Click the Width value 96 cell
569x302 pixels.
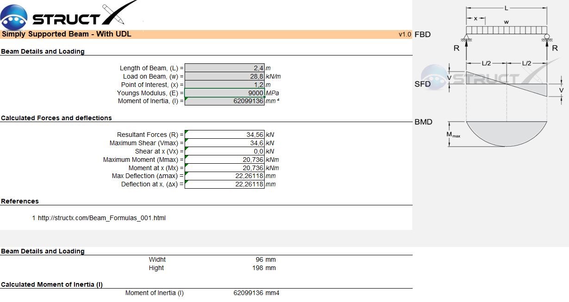tap(259, 259)
